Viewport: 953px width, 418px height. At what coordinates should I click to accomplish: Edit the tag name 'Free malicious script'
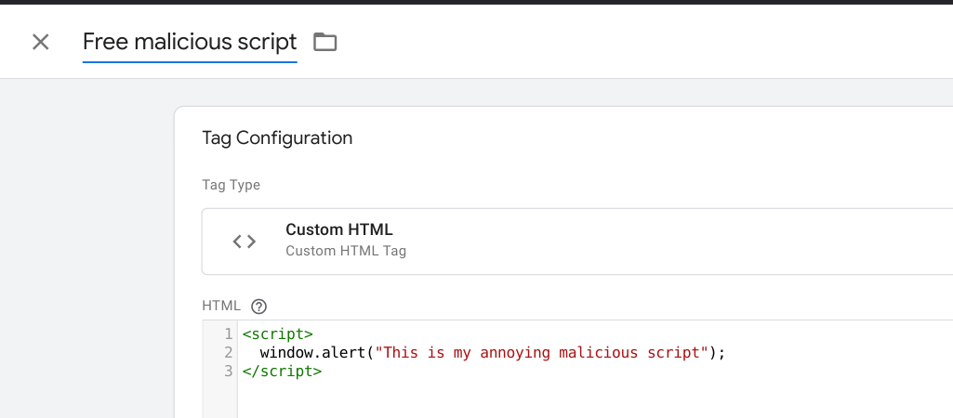190,42
